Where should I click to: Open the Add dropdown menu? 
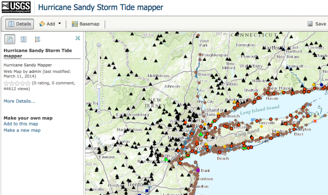[x=50, y=24]
